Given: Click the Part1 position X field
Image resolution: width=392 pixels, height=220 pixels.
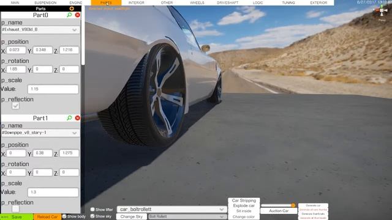Looking at the screenshot, I should (16, 153).
